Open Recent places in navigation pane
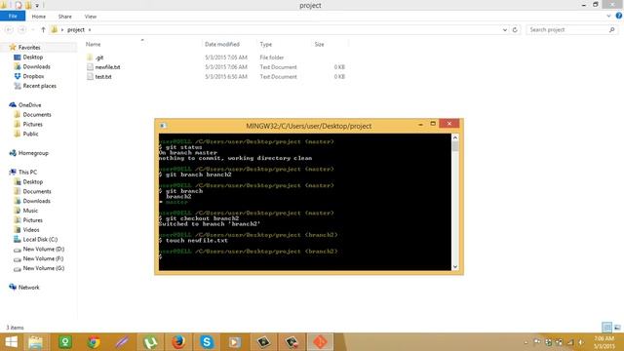This screenshot has height=351, width=624. 39,86
